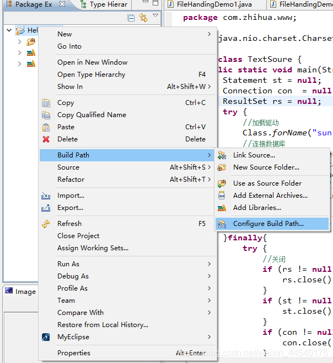
Task: Click the Copy icon in context menu
Action: tap(46, 103)
